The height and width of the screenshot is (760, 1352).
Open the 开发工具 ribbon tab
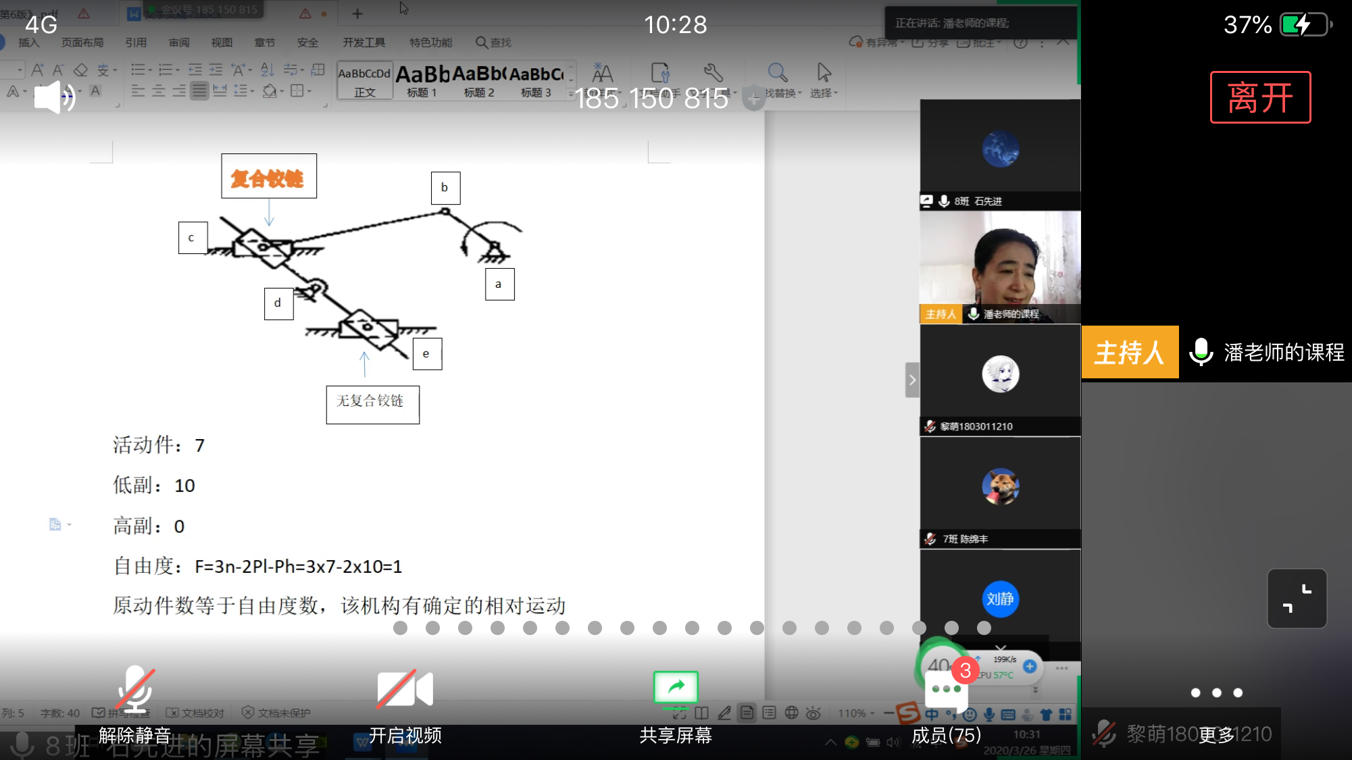tap(364, 43)
